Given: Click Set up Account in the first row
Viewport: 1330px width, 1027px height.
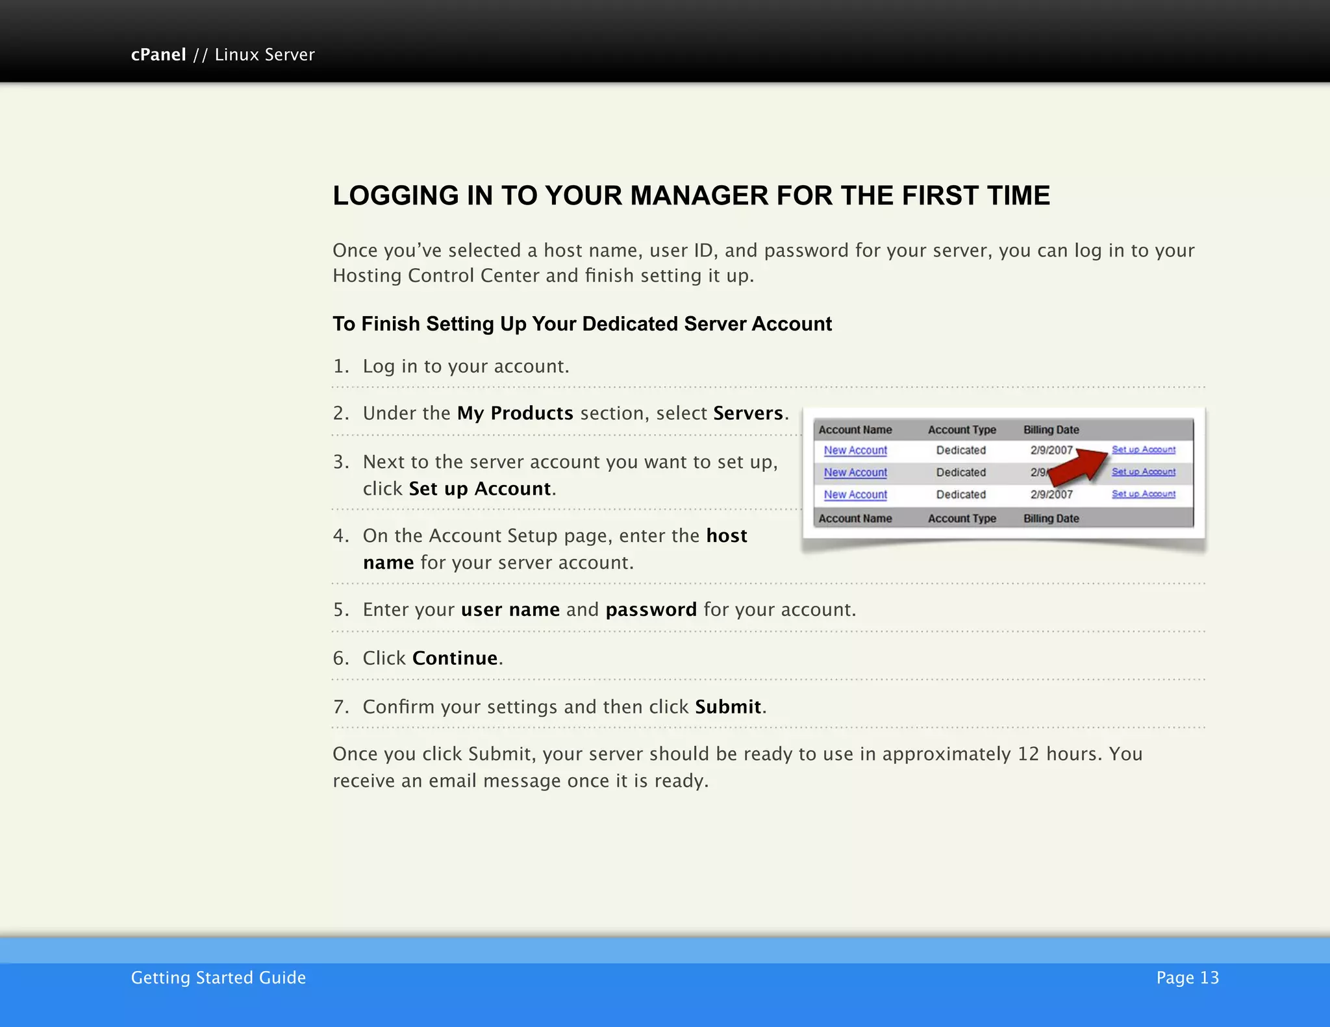Looking at the screenshot, I should click(x=1144, y=449).
